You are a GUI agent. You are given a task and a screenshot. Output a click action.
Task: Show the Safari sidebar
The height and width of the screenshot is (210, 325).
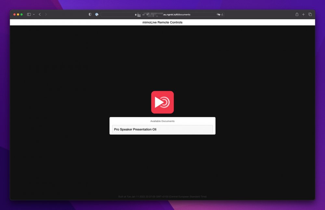29,15
